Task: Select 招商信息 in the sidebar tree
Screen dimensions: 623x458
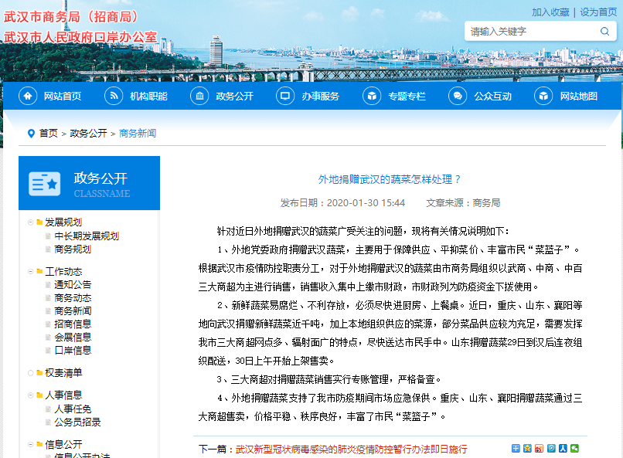Action: coord(73,324)
